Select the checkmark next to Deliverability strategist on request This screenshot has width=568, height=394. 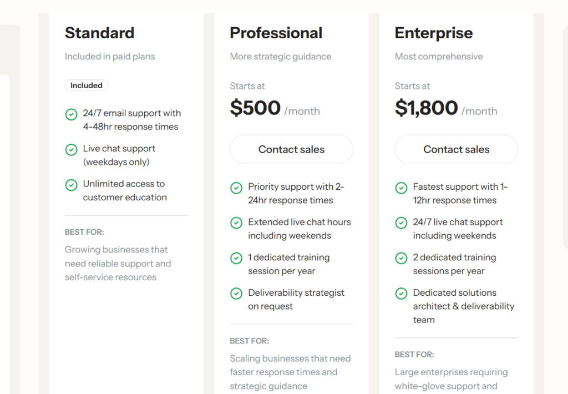click(x=236, y=294)
